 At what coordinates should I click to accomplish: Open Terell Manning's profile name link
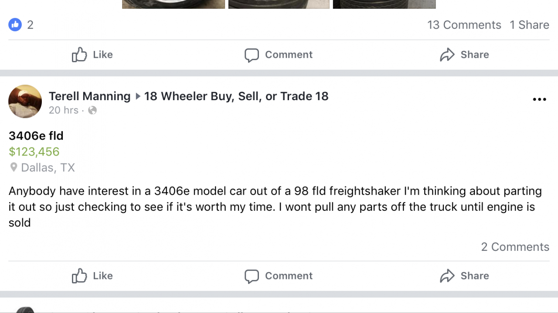[89, 96]
